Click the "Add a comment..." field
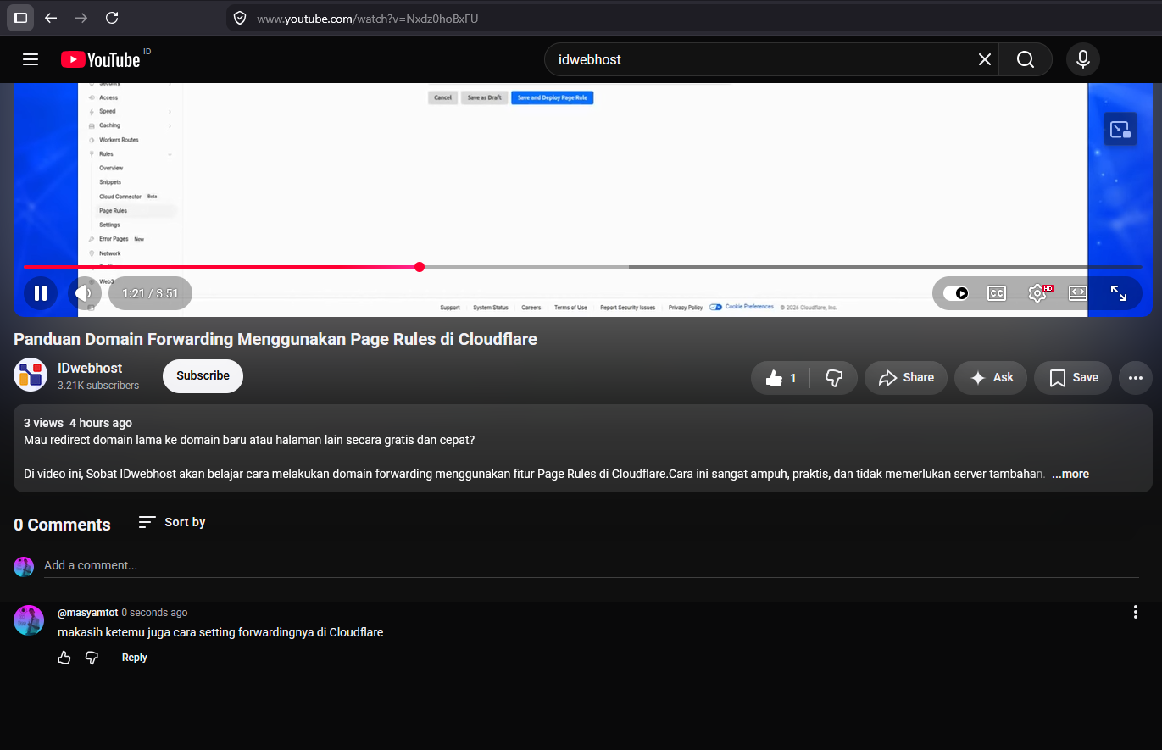The height and width of the screenshot is (750, 1162). 591,565
